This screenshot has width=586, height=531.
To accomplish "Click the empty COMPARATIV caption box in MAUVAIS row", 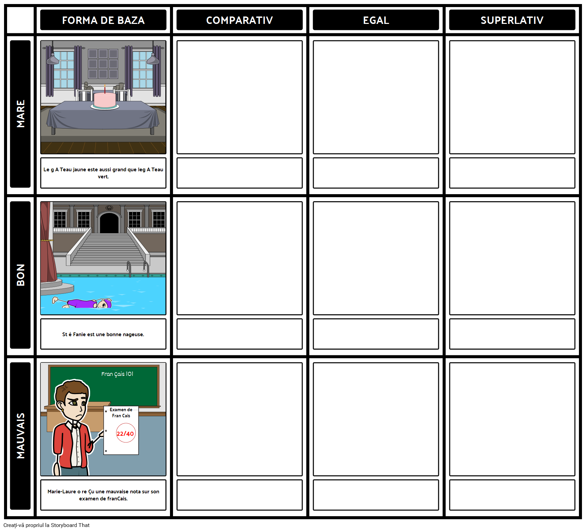I will 240,495.
